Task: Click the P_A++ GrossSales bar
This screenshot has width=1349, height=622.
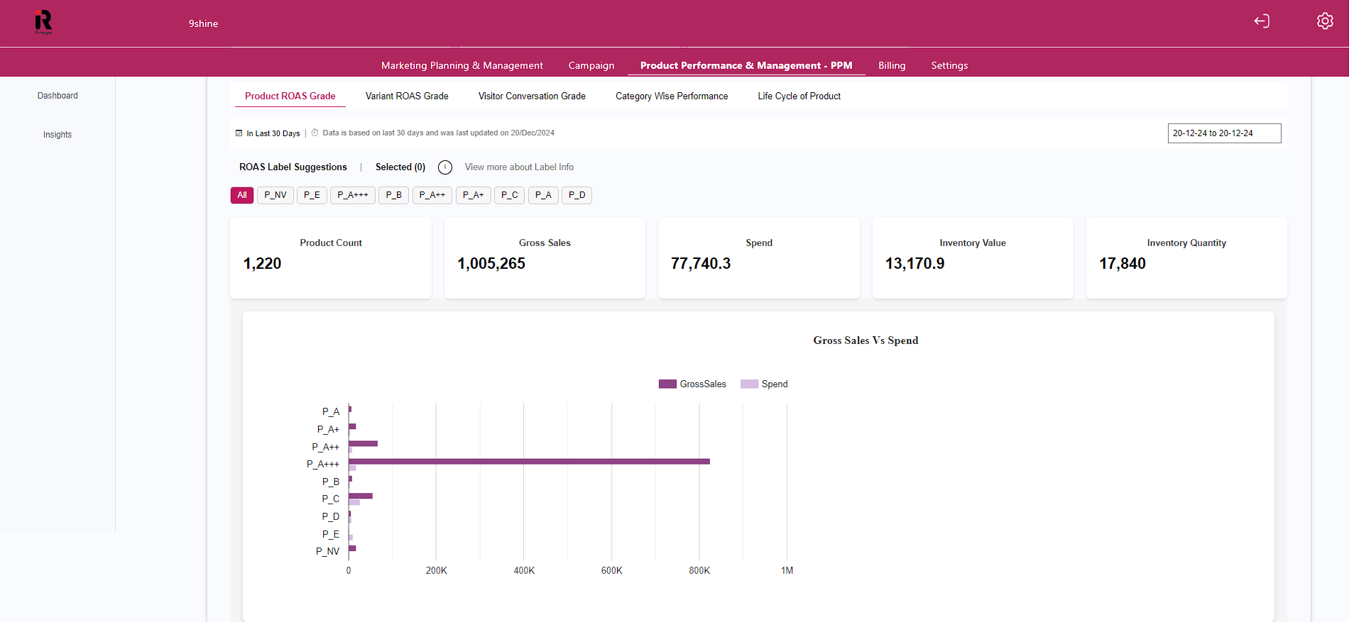Action: click(x=363, y=444)
